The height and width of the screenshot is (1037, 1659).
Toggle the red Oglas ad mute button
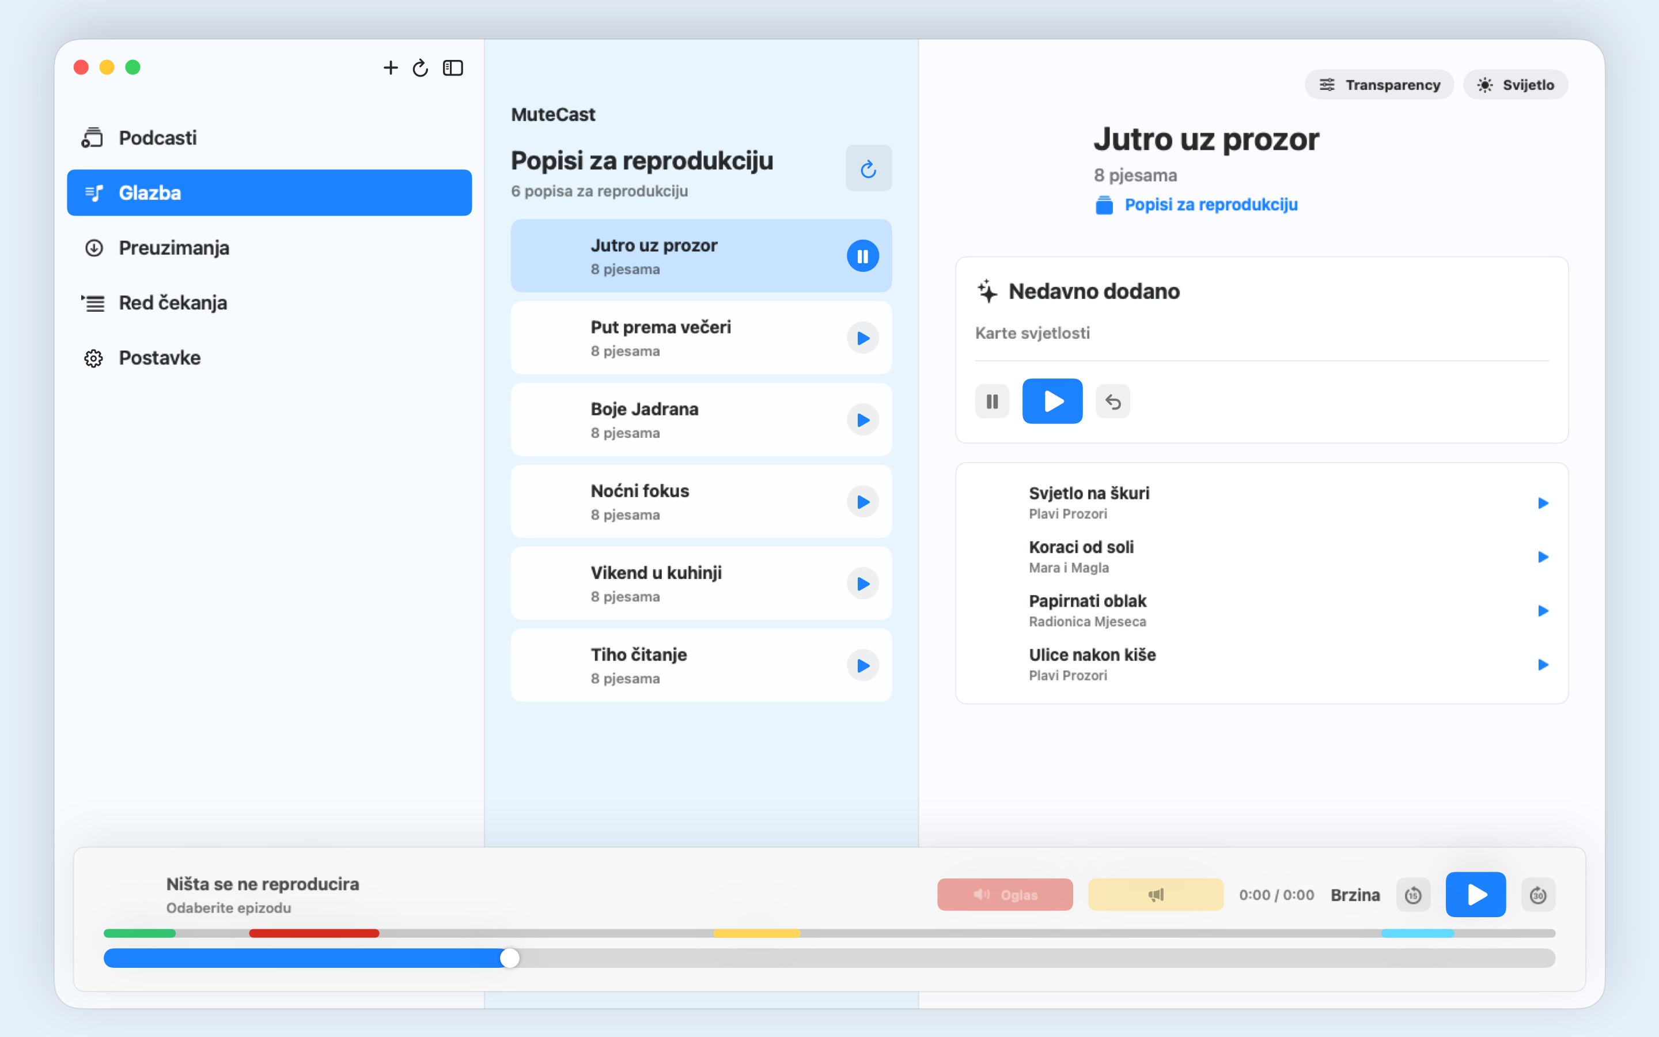[1005, 894]
